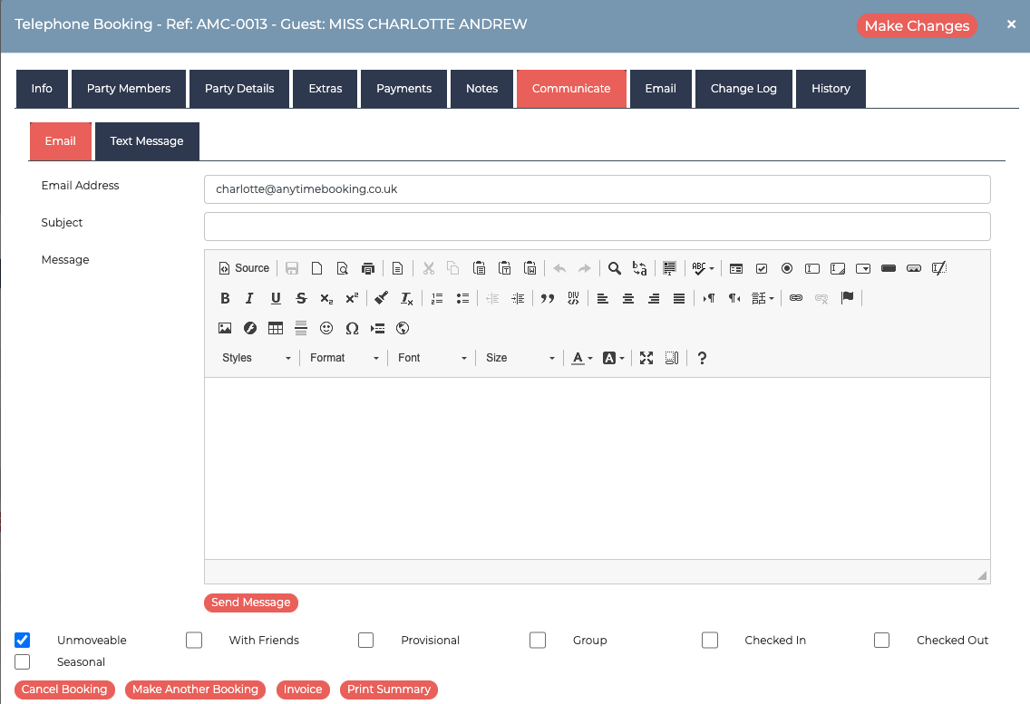This screenshot has width=1030, height=704.
Task: Expand the Font dropdown
Action: pos(432,358)
